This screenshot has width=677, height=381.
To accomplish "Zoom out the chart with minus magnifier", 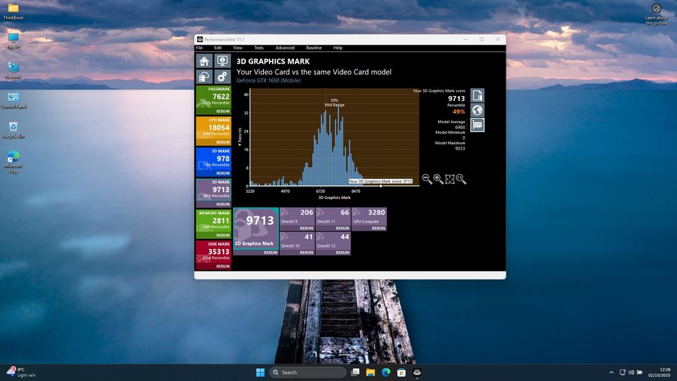I will coord(427,179).
